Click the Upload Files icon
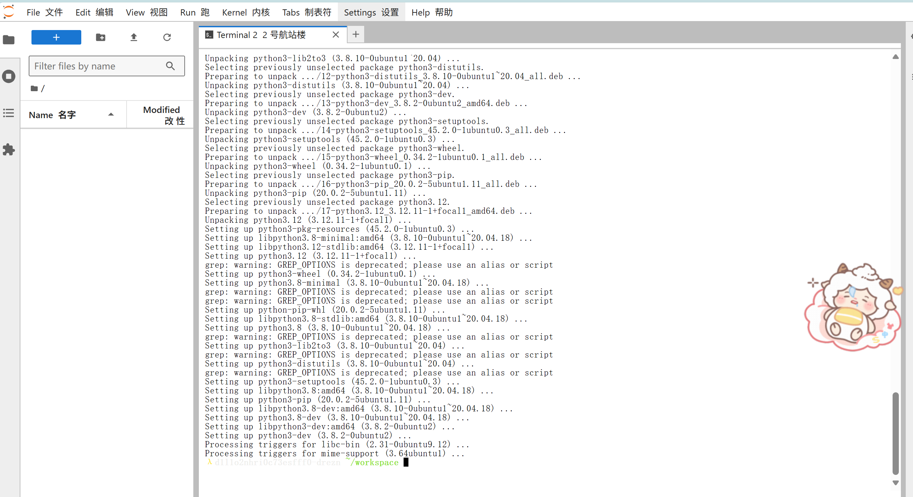Screen dimensions: 913x497 click(133, 37)
